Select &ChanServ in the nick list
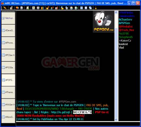The image size is (141, 127). pyautogui.click(x=125, y=20)
